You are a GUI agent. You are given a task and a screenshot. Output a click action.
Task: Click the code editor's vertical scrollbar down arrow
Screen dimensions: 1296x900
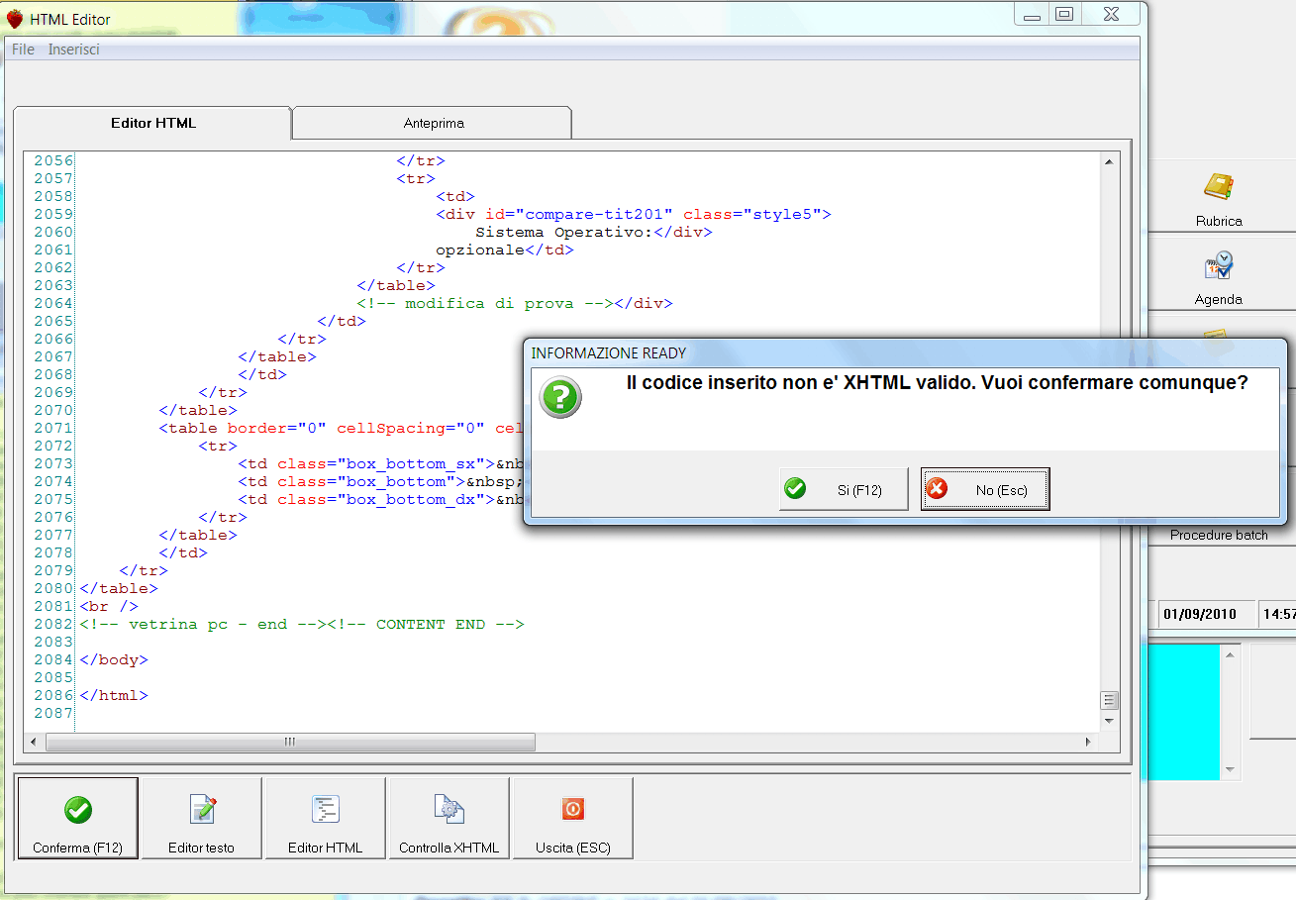click(x=1109, y=722)
